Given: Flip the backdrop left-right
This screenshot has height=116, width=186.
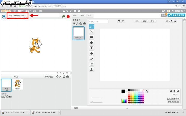Looking at the screenshot, I should 171,21.
